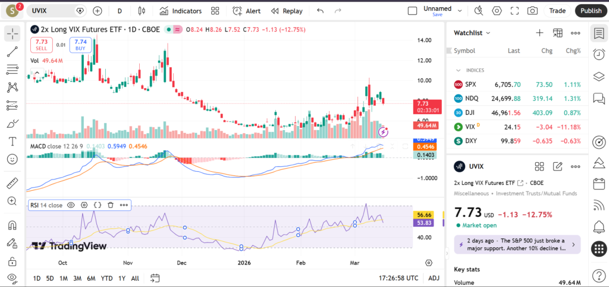
Task: Open the Alerts panel in right sidebar
Action: pyautogui.click(x=598, y=54)
